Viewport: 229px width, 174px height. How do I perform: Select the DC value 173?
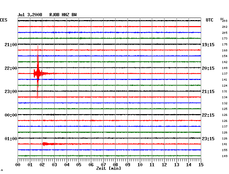click(x=225, y=38)
